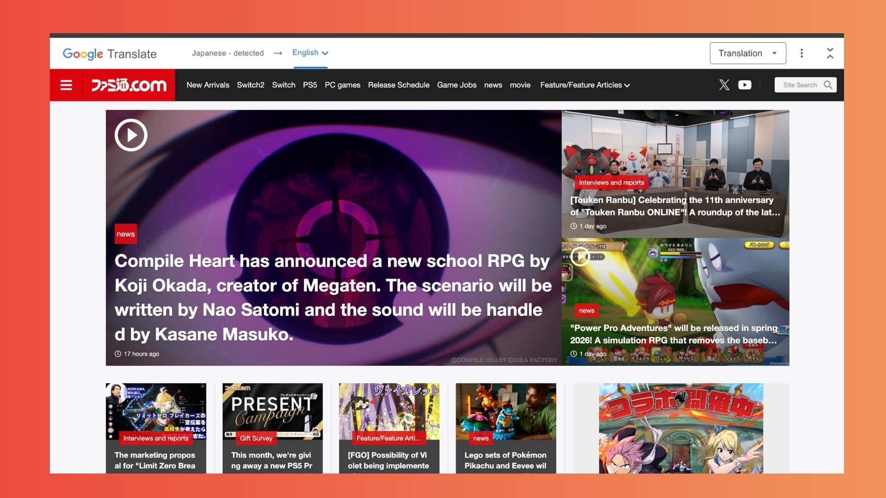Open the Release Schedule nav item
Image resolution: width=886 pixels, height=498 pixels.
tap(398, 85)
